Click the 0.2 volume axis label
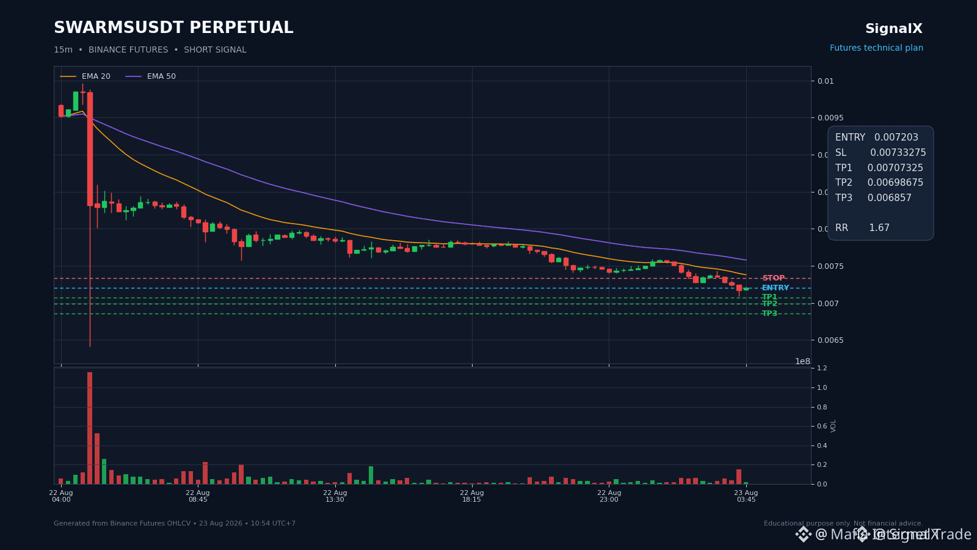Screen dimensions: 977x550 point(822,465)
